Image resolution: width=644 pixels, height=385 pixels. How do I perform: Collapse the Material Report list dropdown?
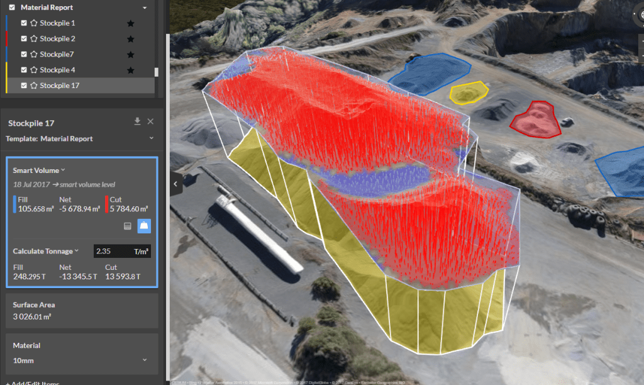144,7
